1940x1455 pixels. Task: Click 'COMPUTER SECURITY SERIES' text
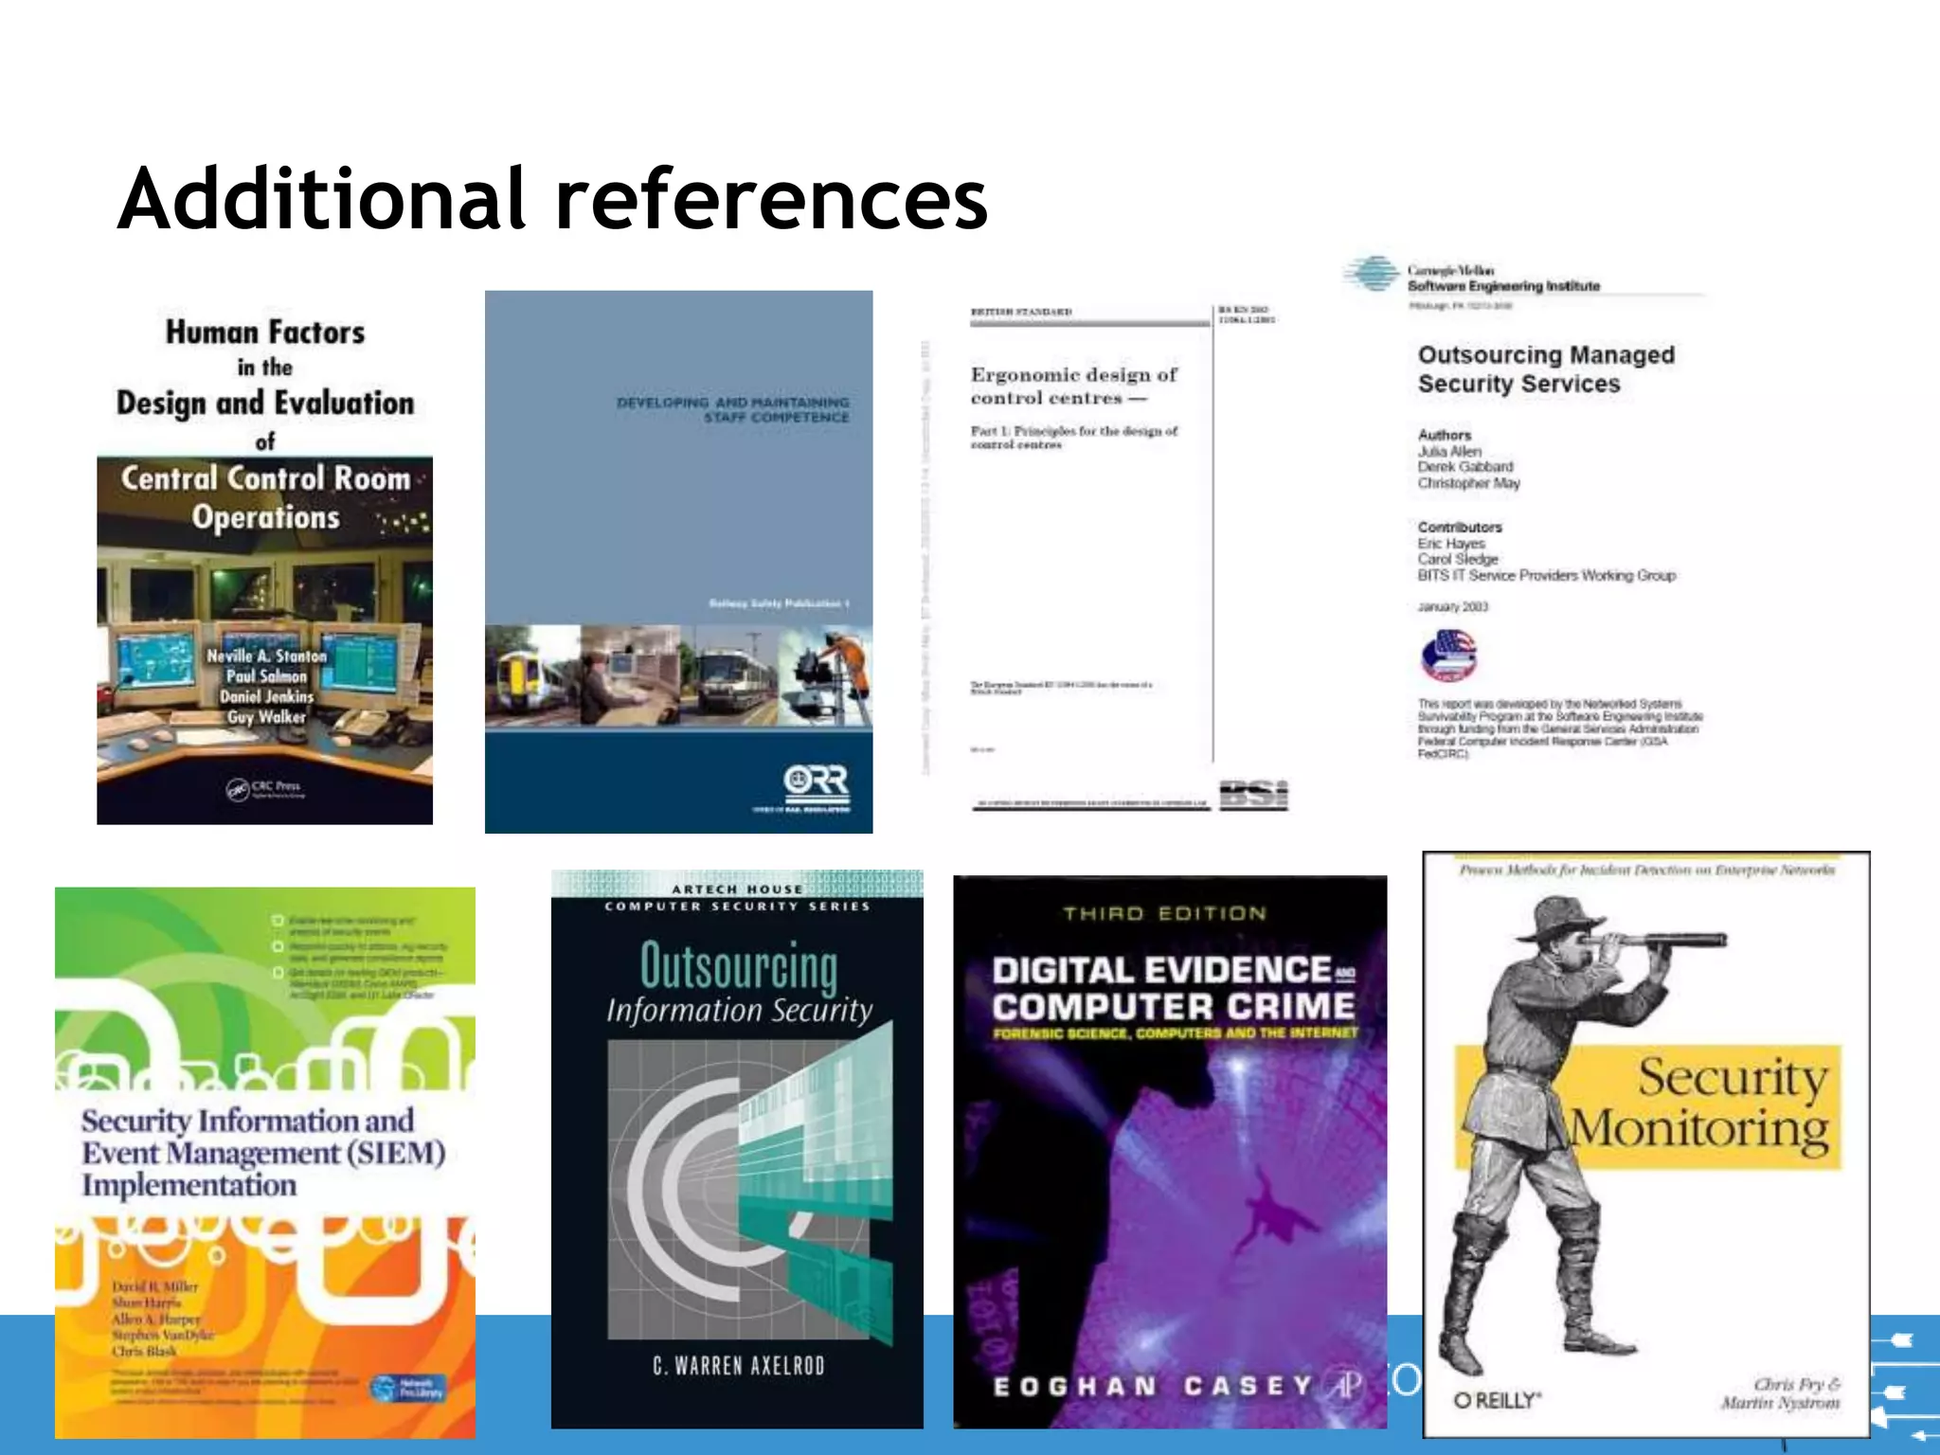click(737, 907)
